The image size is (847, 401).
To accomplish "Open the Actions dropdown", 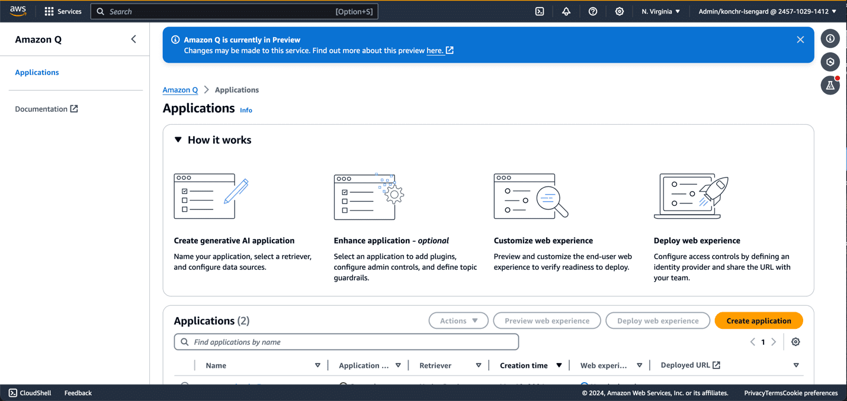I will click(458, 320).
